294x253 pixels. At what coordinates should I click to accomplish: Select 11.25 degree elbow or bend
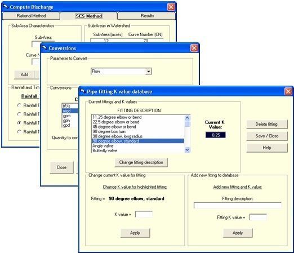[x=138, y=117]
